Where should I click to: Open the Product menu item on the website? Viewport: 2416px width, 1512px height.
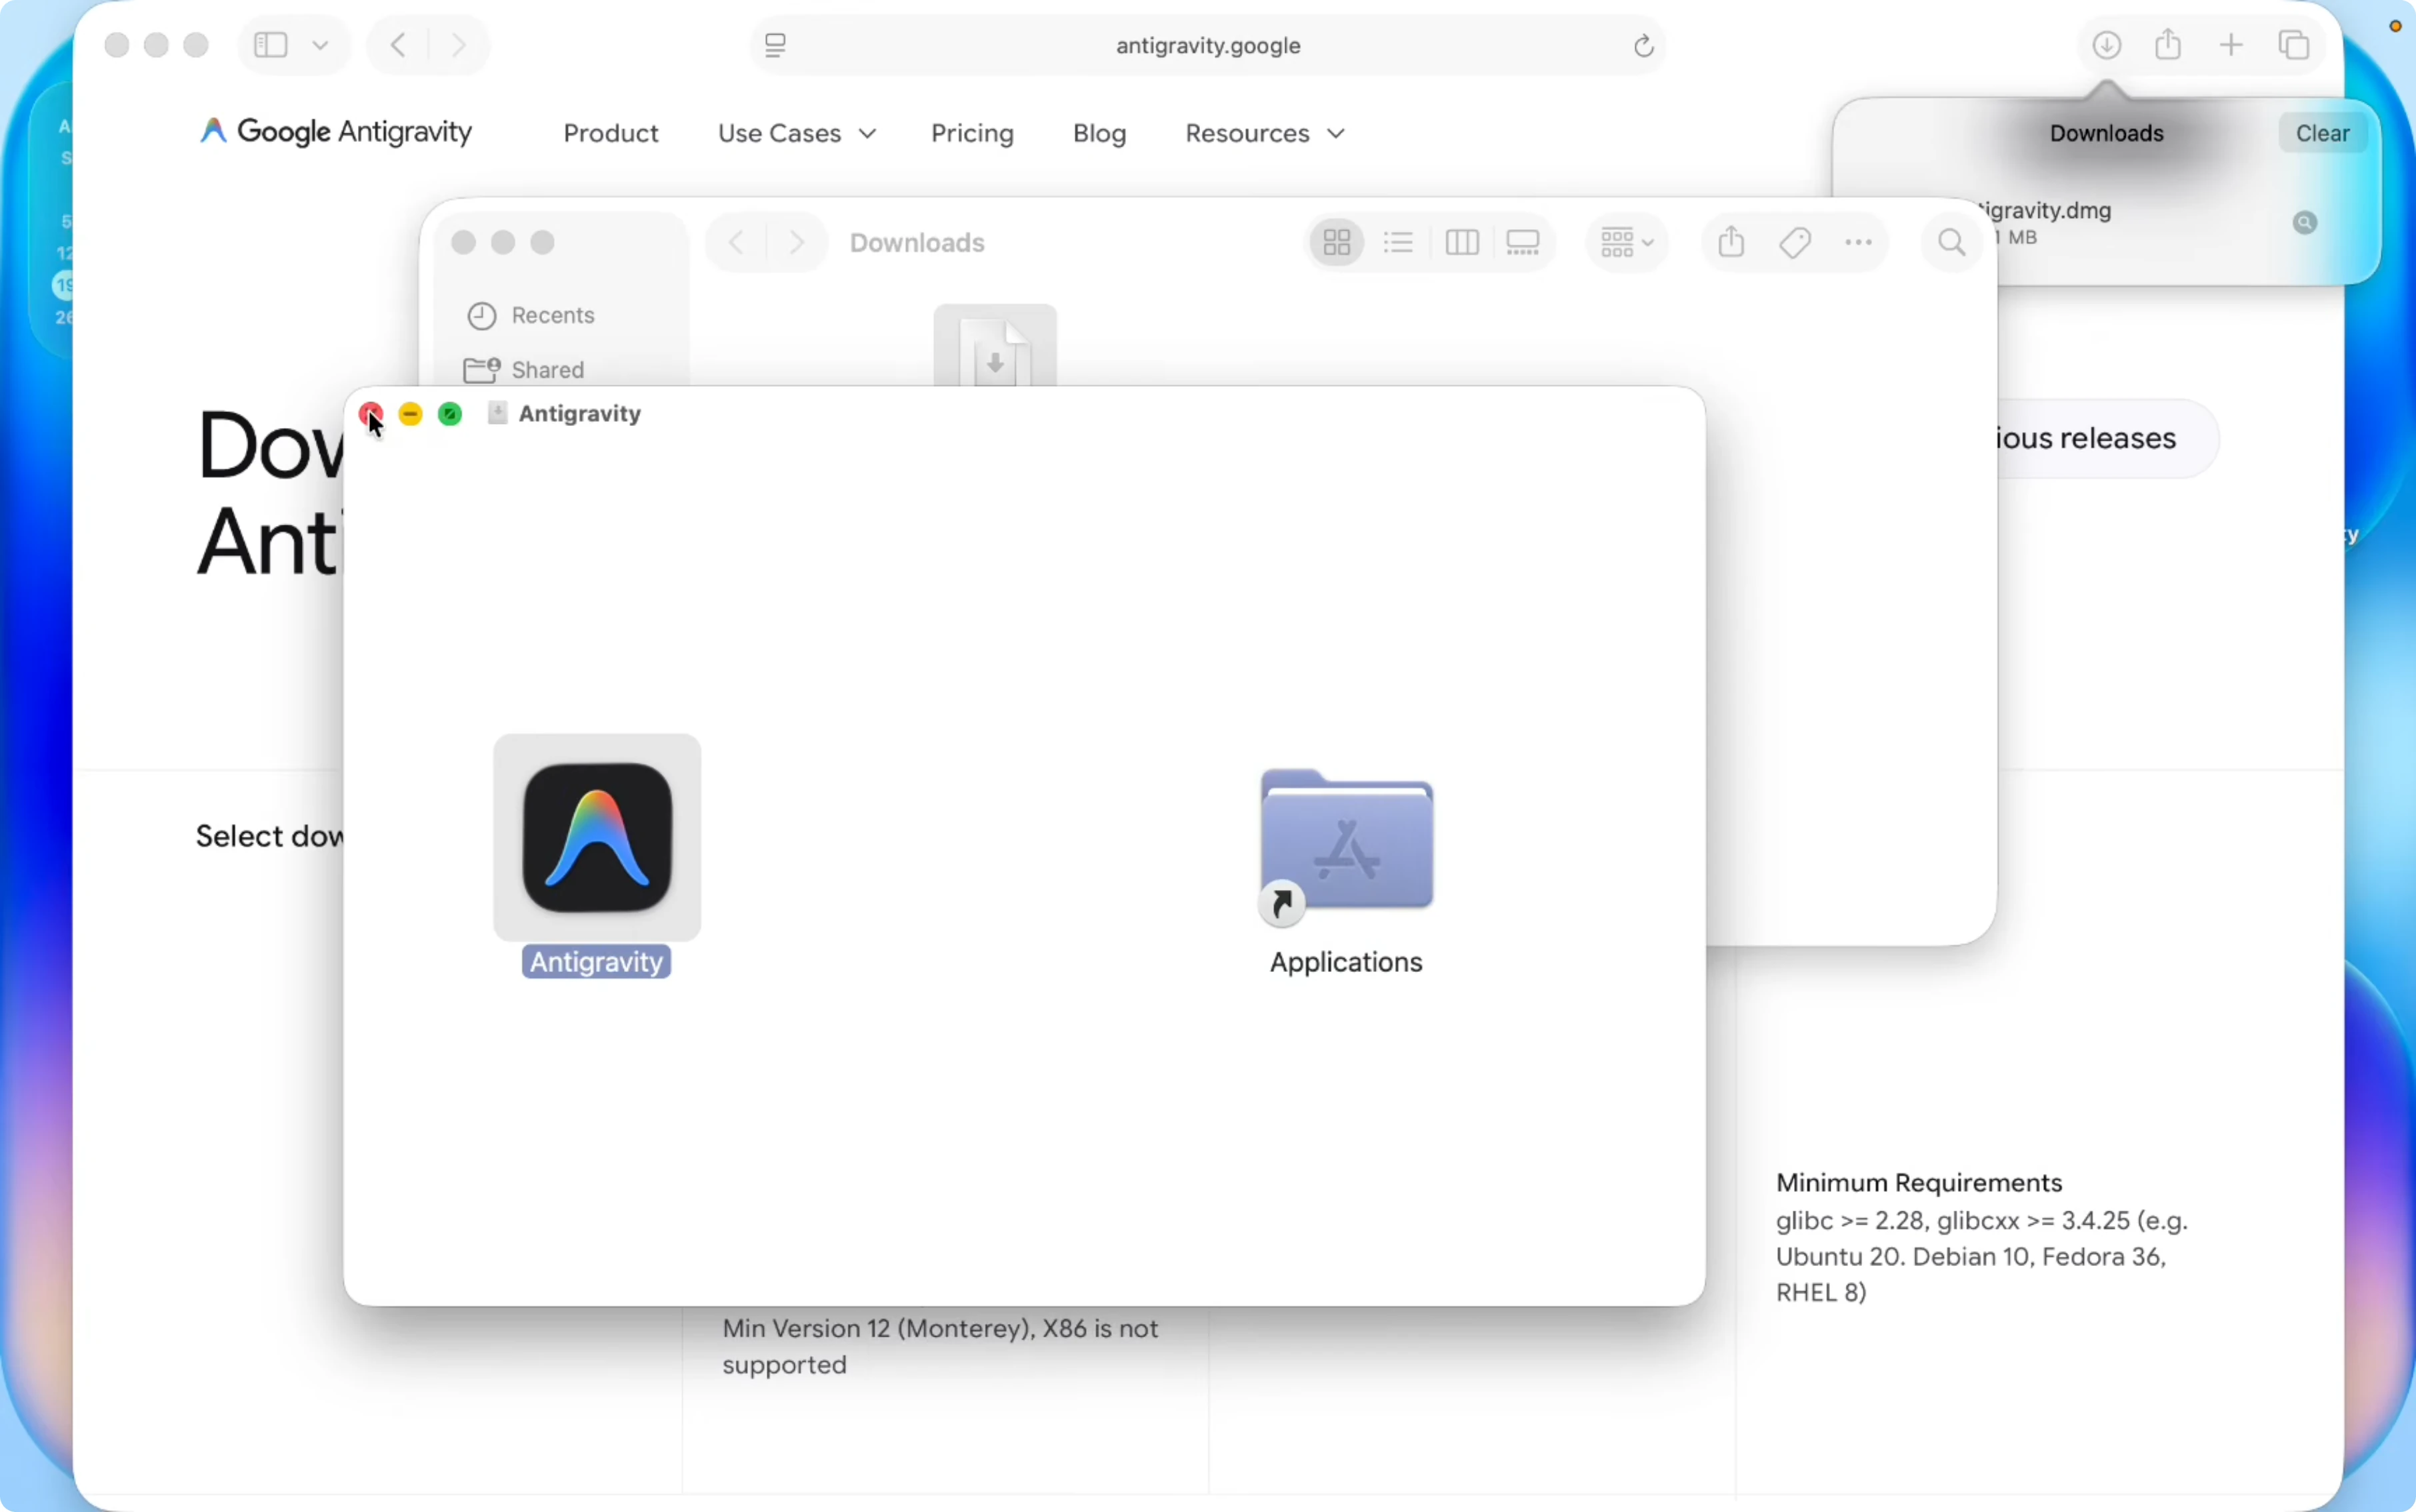tap(611, 133)
